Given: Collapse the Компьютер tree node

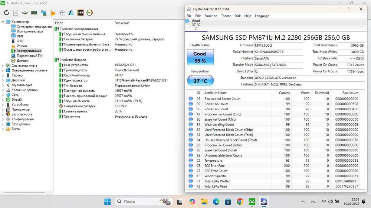Looking at the screenshot, I should pyautogui.click(x=3, y=21).
